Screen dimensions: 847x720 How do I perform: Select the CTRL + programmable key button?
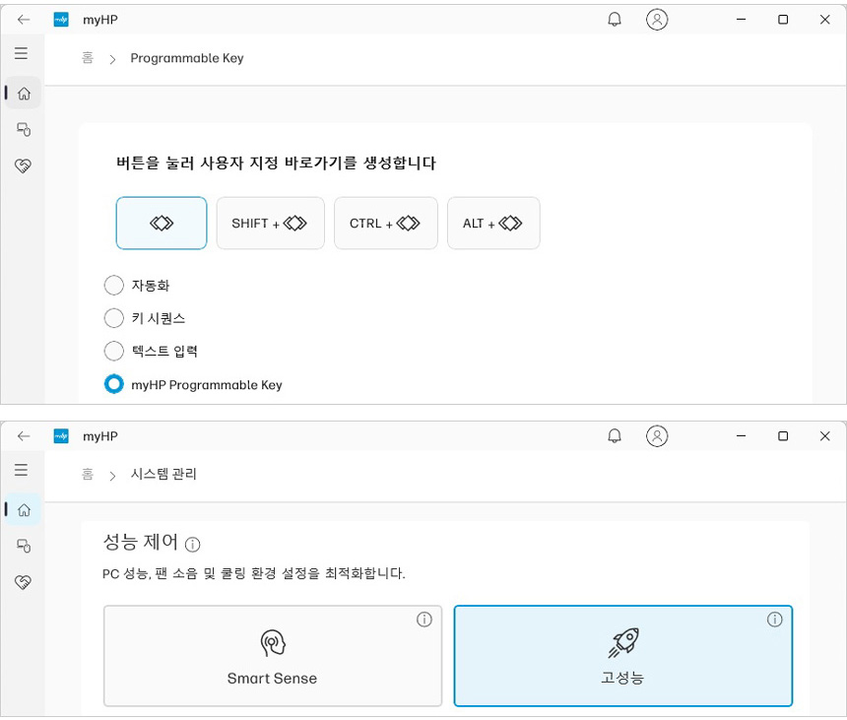[386, 223]
